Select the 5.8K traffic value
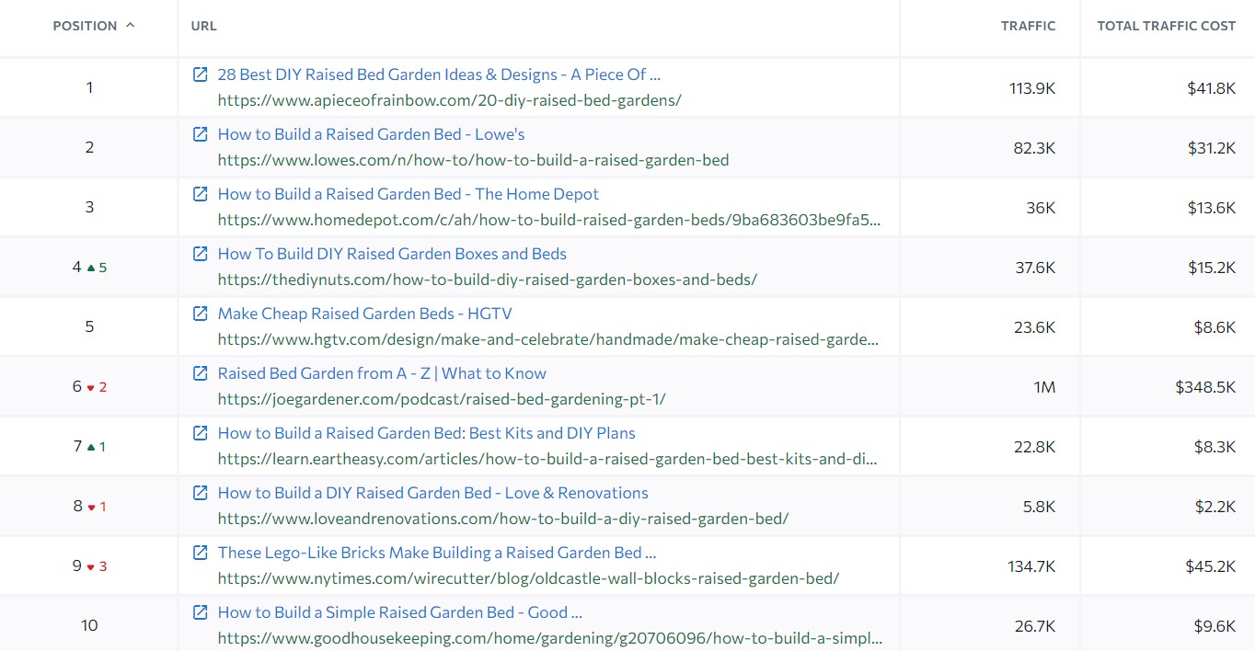1255x651 pixels. (1039, 507)
